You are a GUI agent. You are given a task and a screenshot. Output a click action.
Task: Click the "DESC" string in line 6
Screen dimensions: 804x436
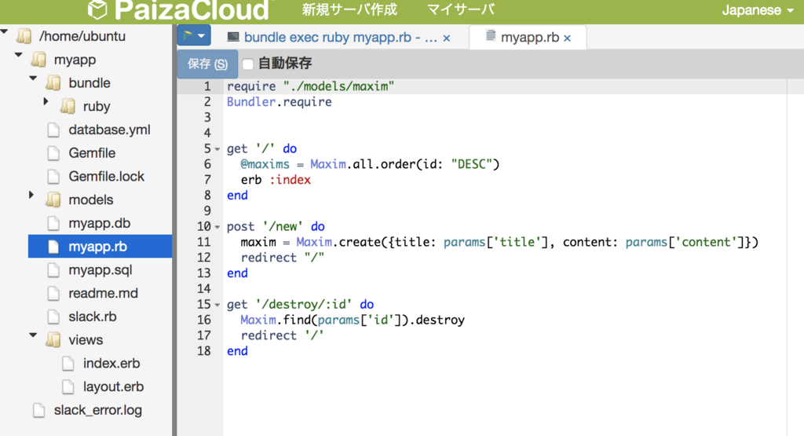click(471, 164)
